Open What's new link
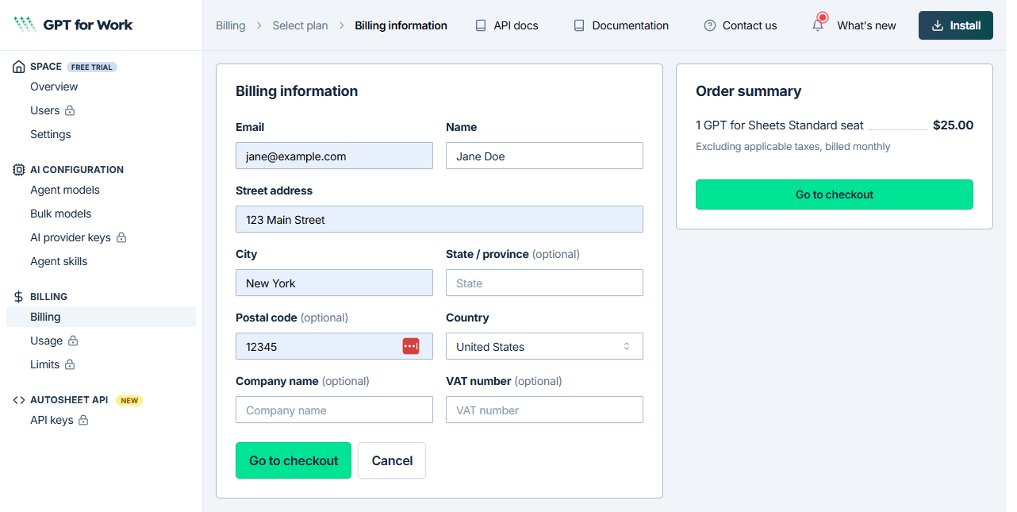 point(854,25)
